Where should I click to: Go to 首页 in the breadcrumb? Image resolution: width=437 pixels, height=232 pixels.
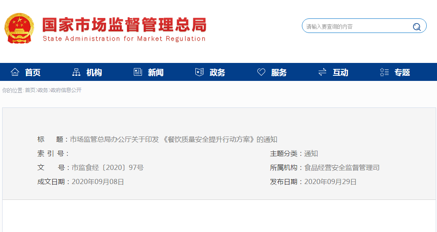30,90
